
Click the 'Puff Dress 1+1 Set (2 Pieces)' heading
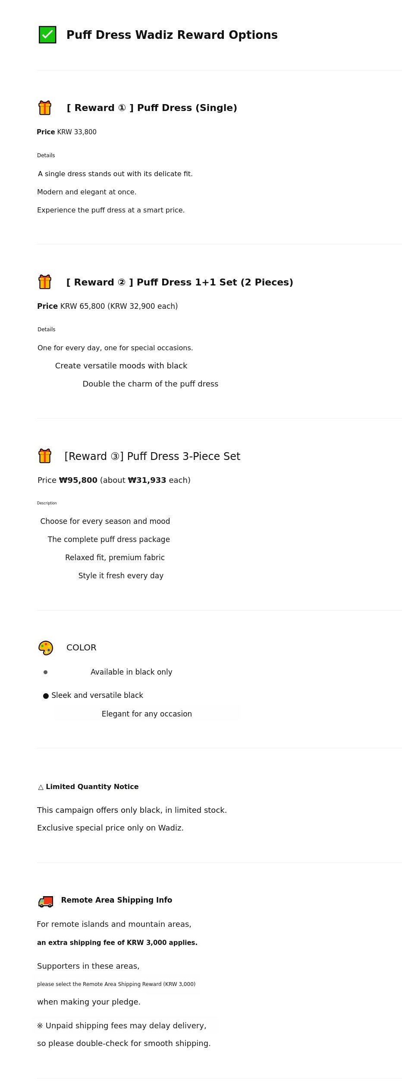[179, 282]
